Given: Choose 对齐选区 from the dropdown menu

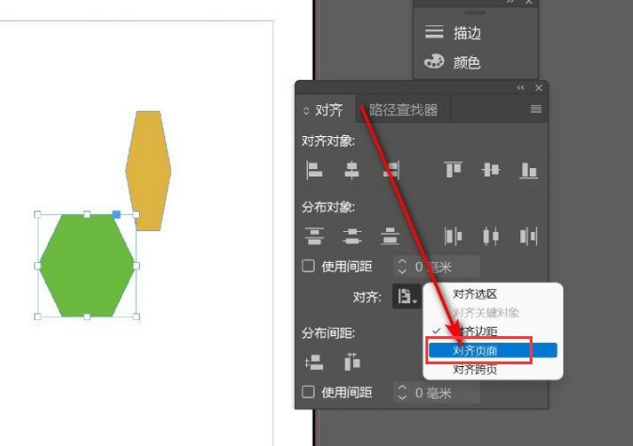Looking at the screenshot, I should click(474, 294).
